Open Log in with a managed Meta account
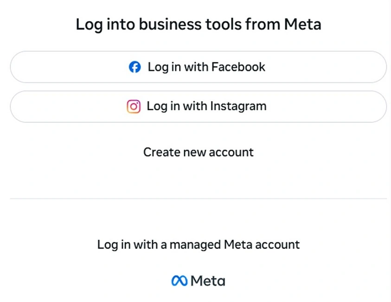This screenshot has width=391, height=302. tap(198, 244)
